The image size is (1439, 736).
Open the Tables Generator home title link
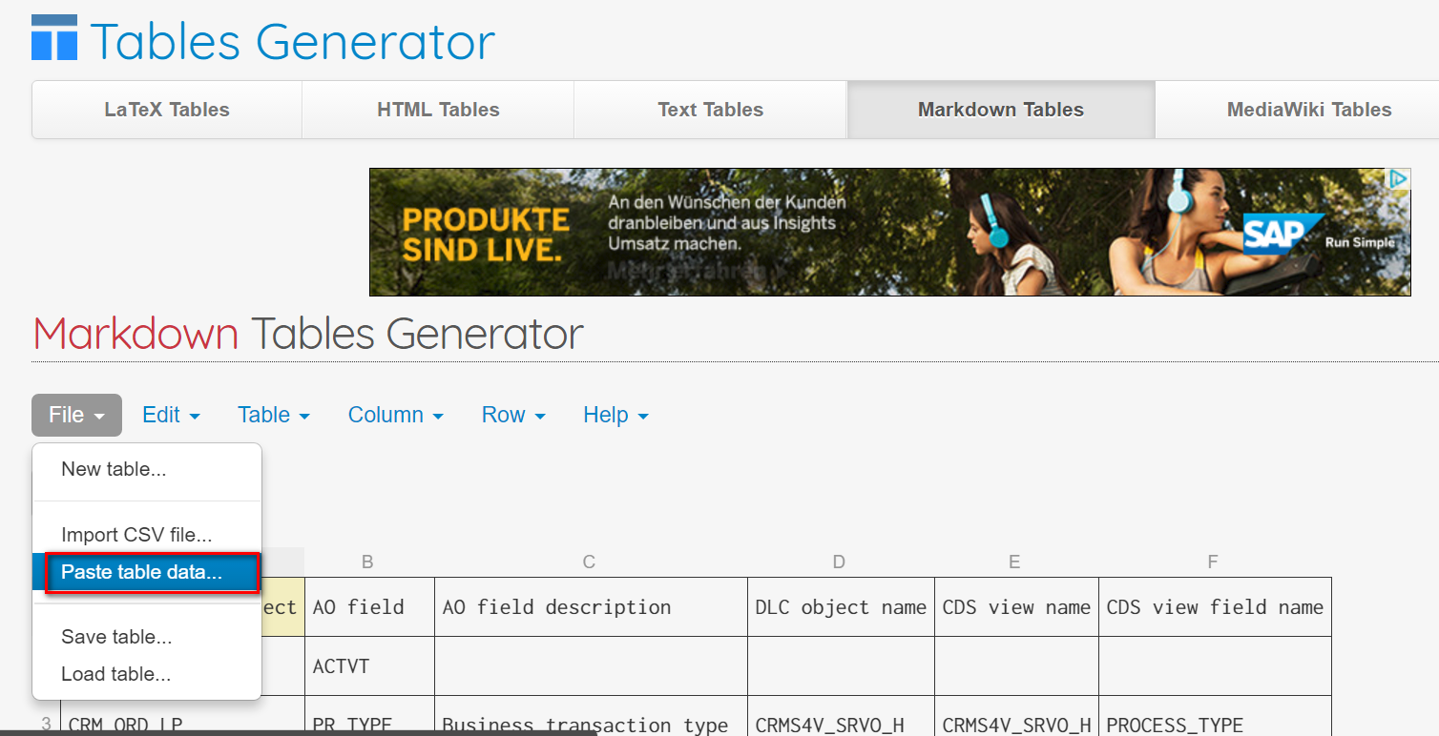pyautogui.click(x=293, y=41)
